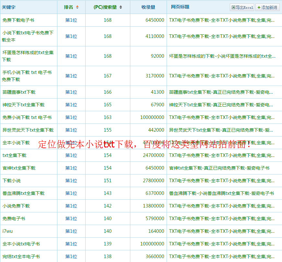
Task: Select search volume value 163
Action: (x=108, y=117)
